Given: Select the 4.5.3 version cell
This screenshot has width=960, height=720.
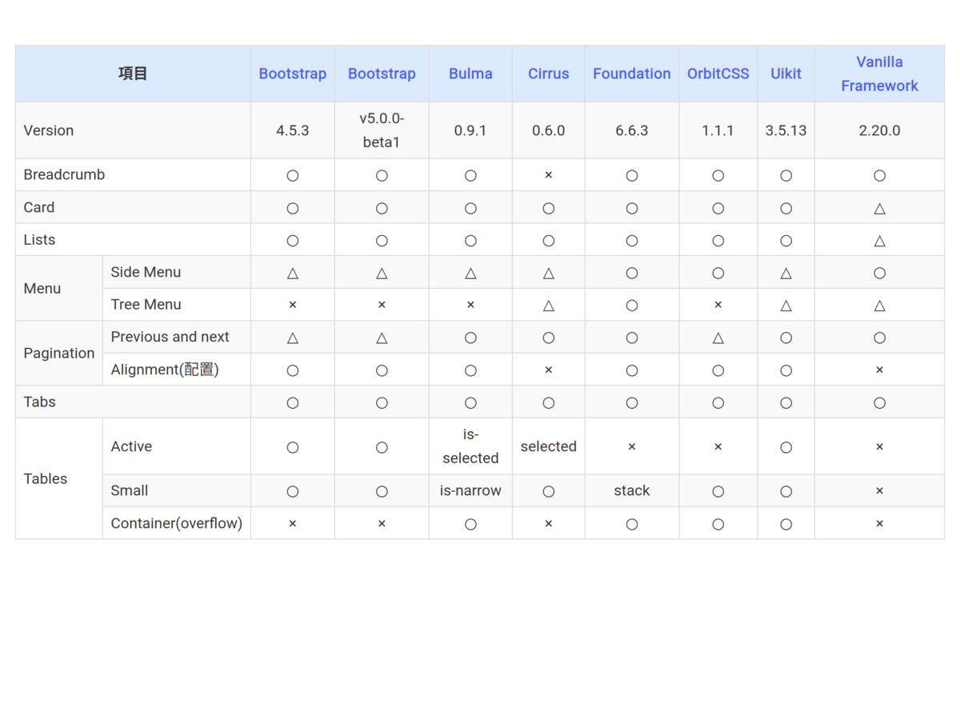Looking at the screenshot, I should coord(293,130).
